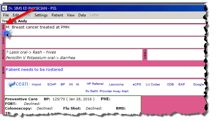Click the FOBT: label
This screenshot has height=121, width=217.
point(11,104)
